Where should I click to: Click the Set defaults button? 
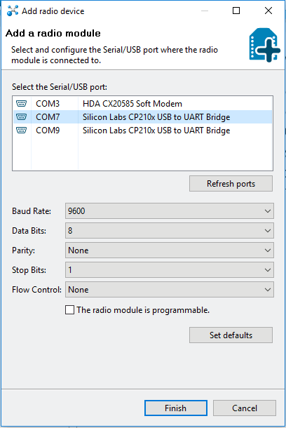(x=231, y=335)
